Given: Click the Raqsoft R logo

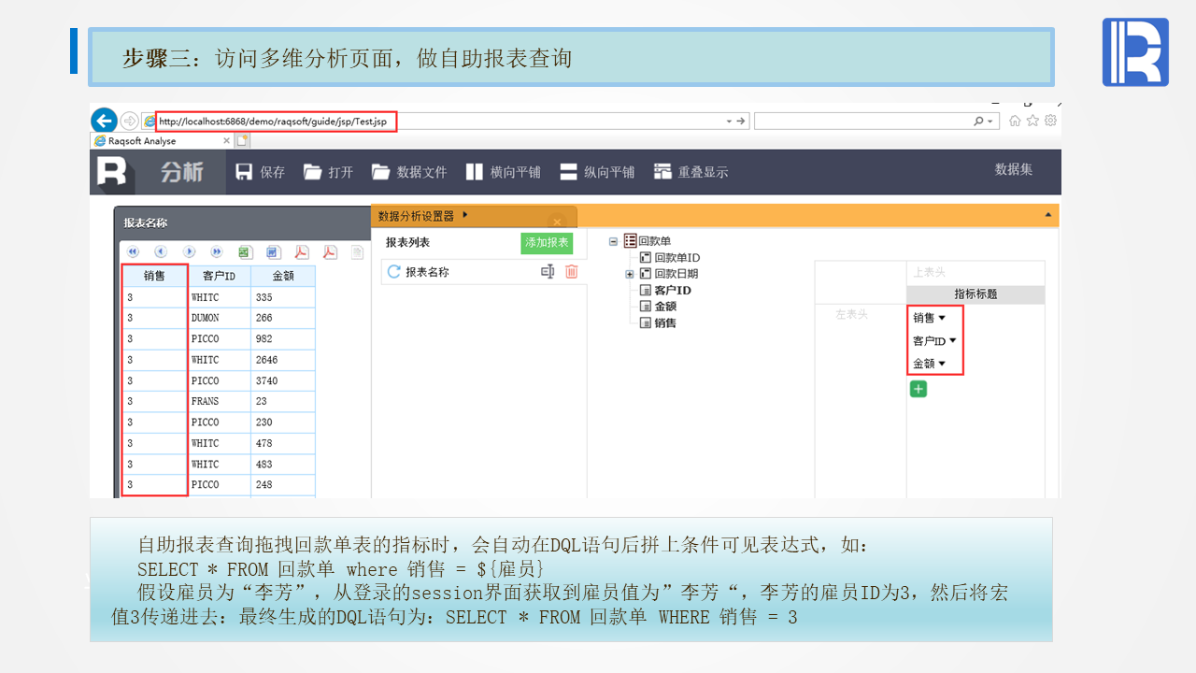Looking at the screenshot, I should 112,172.
